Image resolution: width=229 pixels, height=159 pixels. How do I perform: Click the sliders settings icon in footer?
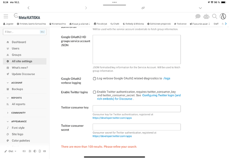pos(30,151)
